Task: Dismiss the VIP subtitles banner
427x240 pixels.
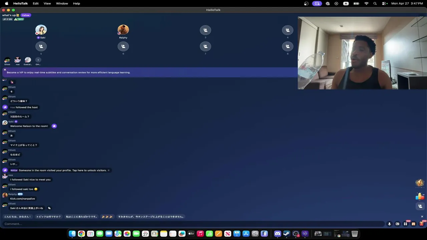Action: (x=5, y=70)
